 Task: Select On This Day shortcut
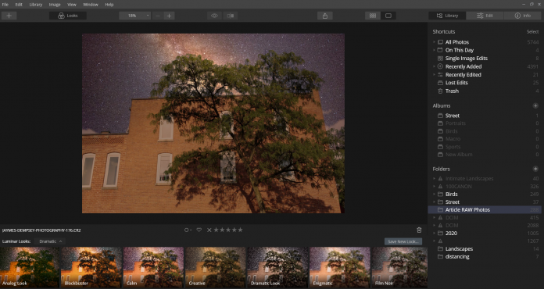460,50
